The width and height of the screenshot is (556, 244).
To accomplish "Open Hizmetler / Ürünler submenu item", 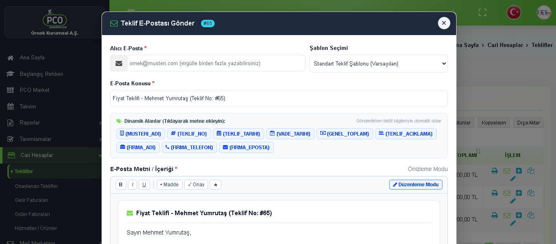I will click(36, 228).
